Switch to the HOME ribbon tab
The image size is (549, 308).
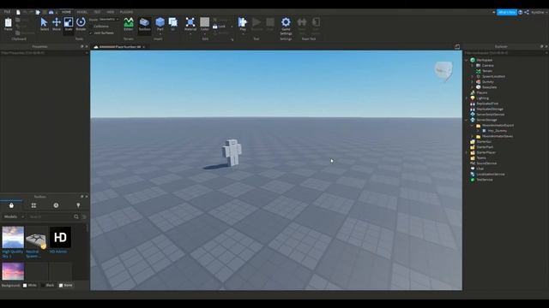pyautogui.click(x=66, y=12)
